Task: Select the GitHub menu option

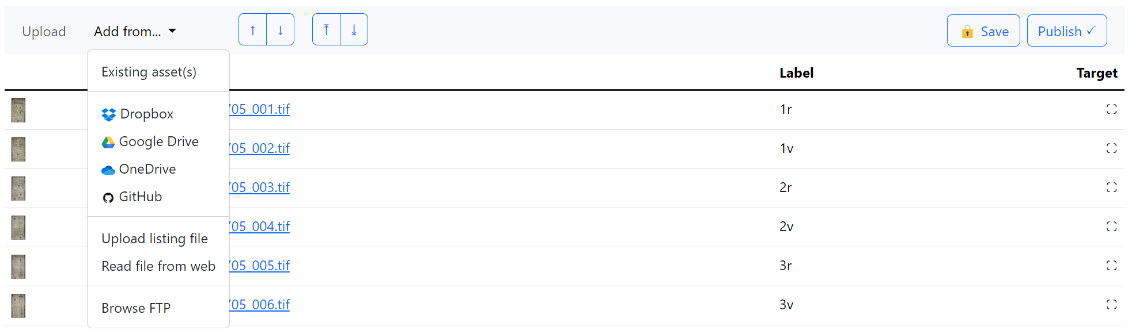Action: 140,197
